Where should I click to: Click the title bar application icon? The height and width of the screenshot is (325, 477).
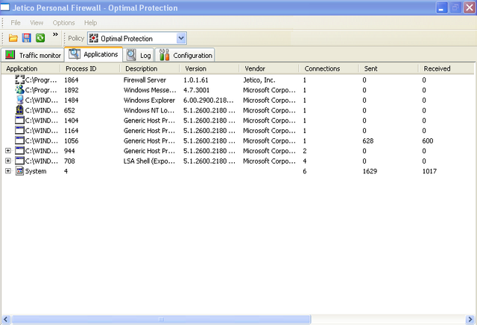click(x=5, y=7)
